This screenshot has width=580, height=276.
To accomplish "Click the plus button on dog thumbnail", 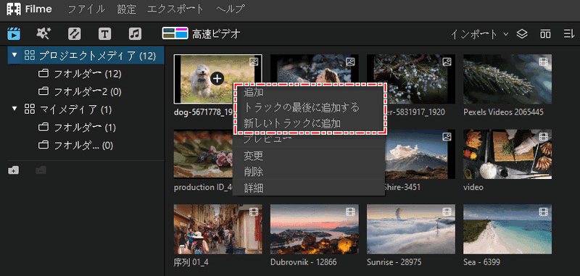I will click(217, 78).
